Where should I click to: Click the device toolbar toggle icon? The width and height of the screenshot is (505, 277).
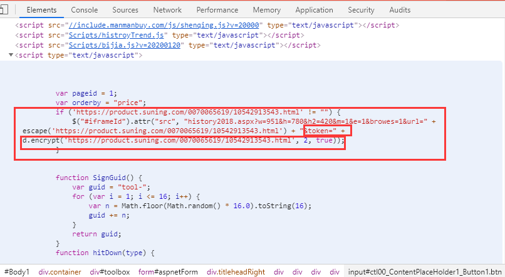(x=4, y=9)
